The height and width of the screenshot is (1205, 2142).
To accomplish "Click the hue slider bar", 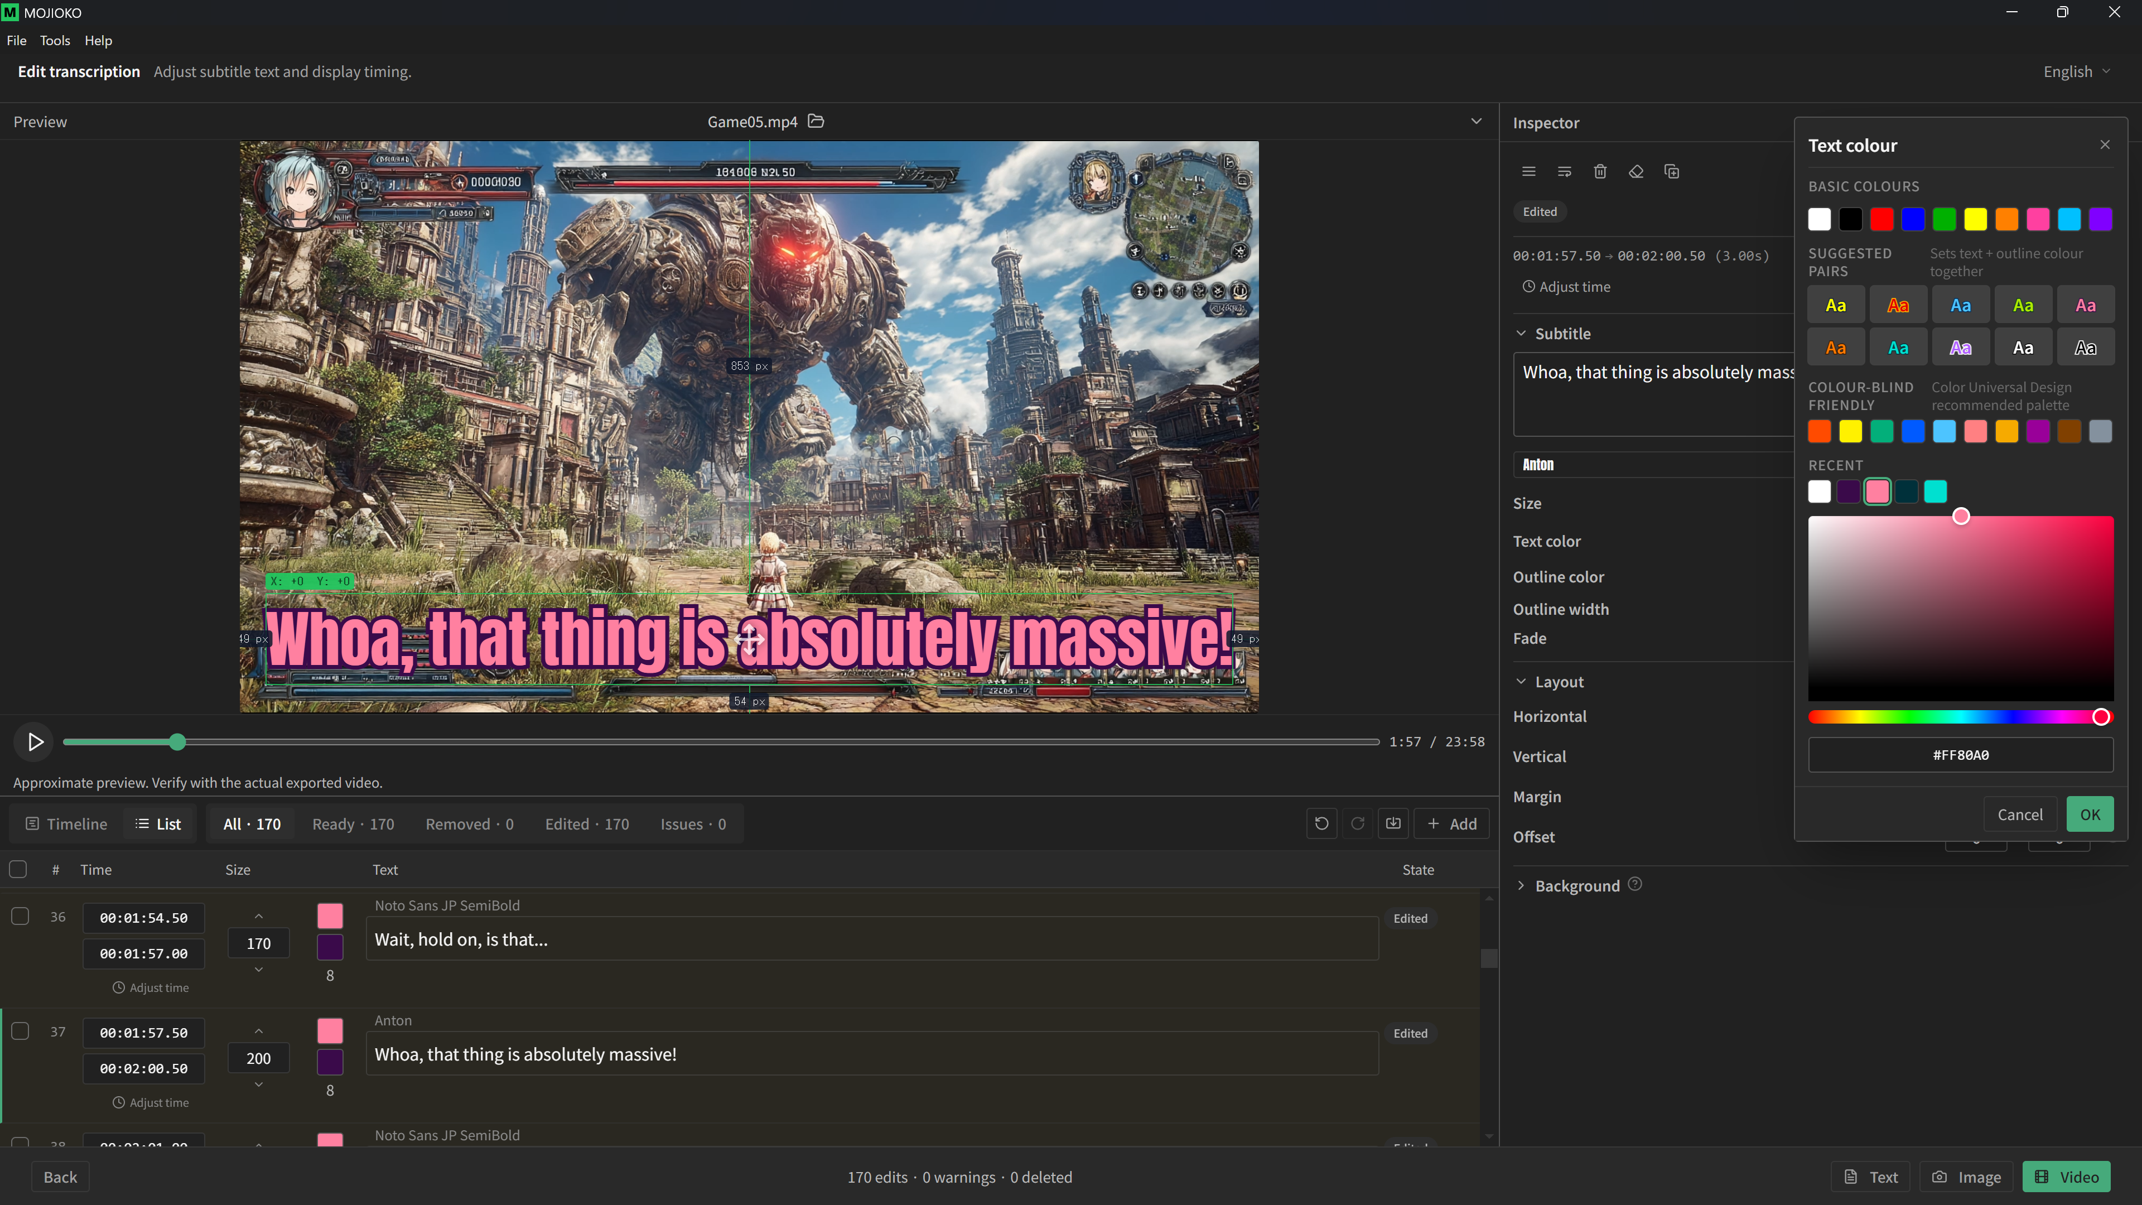I will (1960, 717).
